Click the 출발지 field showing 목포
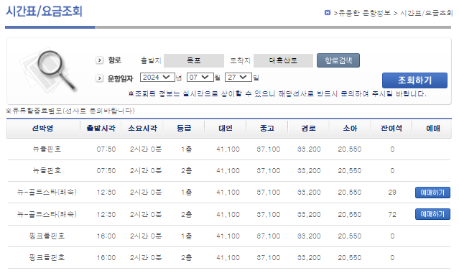The height and width of the screenshot is (273, 459). [194, 60]
